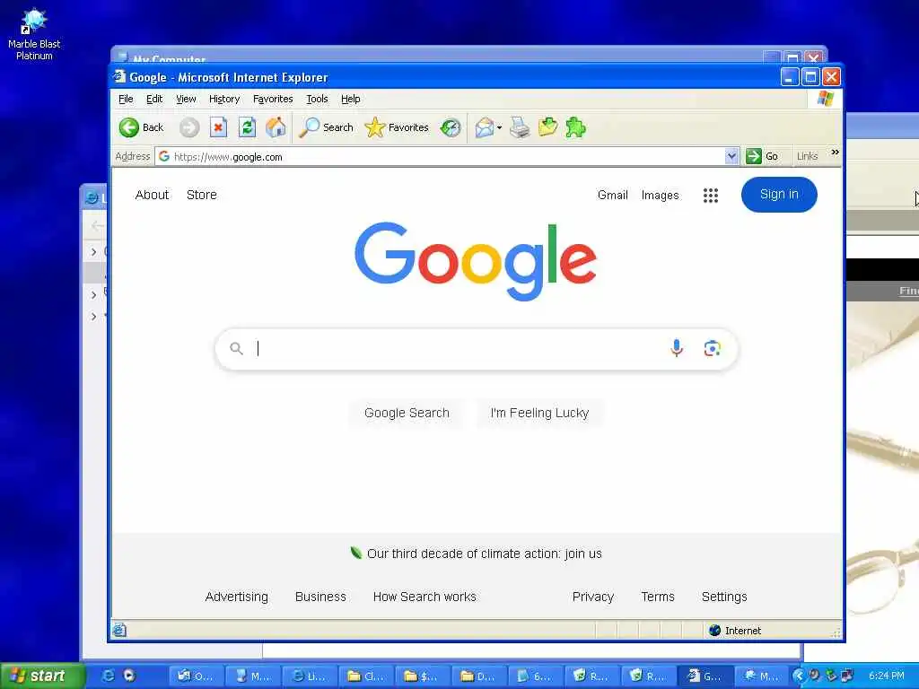Image resolution: width=919 pixels, height=689 pixels.
Task: Open Marble Blast Platinum desktop shortcut
Action: [34, 34]
